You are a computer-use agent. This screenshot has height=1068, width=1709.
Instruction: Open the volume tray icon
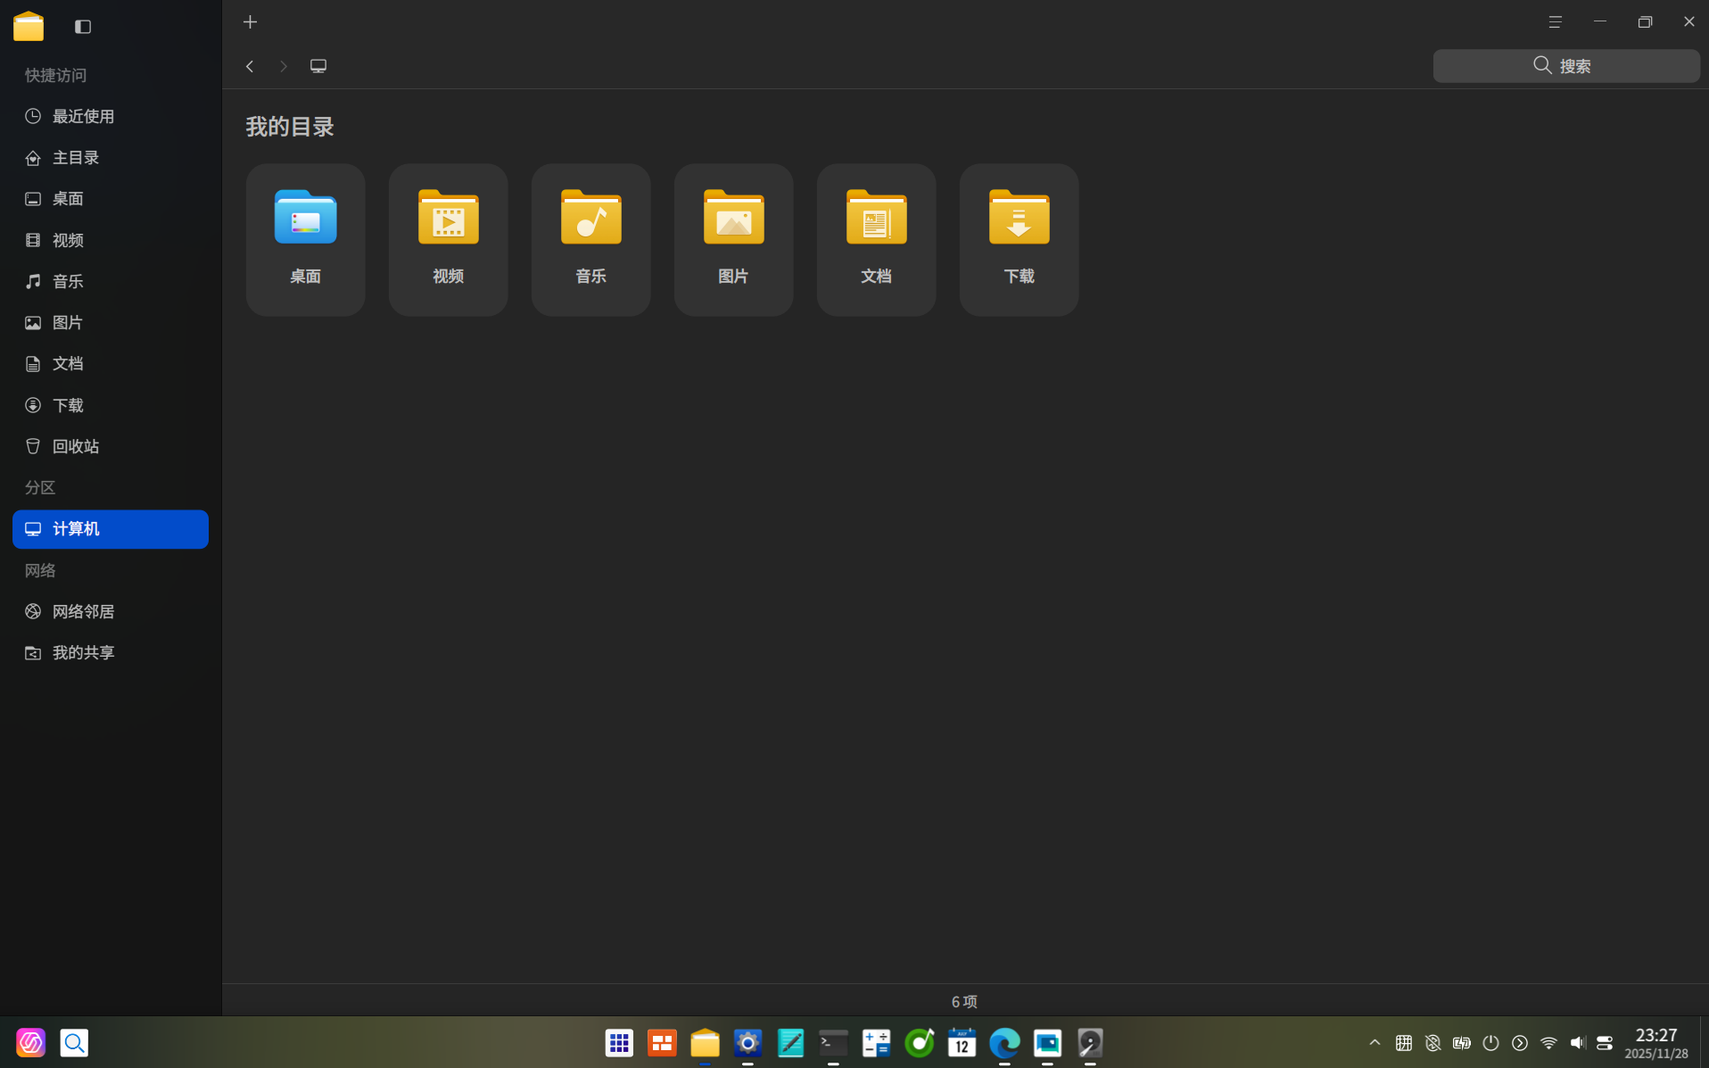(x=1577, y=1042)
